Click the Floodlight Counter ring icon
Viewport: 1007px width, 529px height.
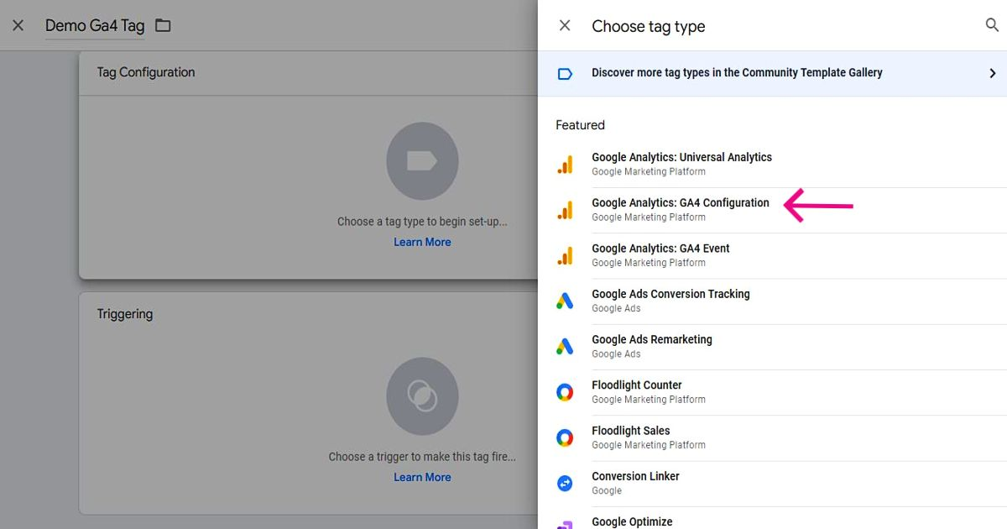565,392
